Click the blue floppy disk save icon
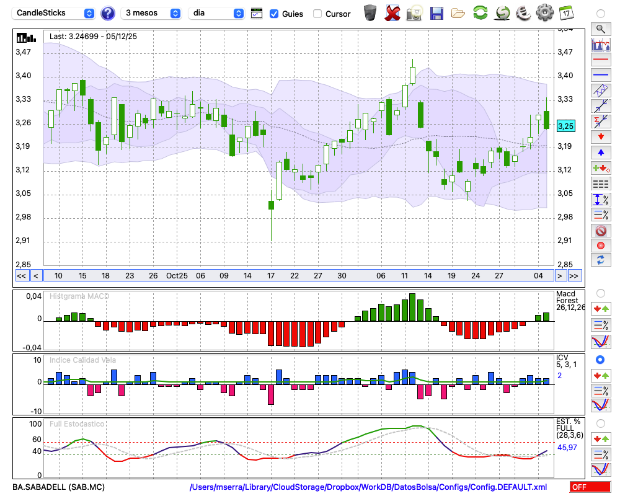This screenshot has width=620, height=496. 436,12
